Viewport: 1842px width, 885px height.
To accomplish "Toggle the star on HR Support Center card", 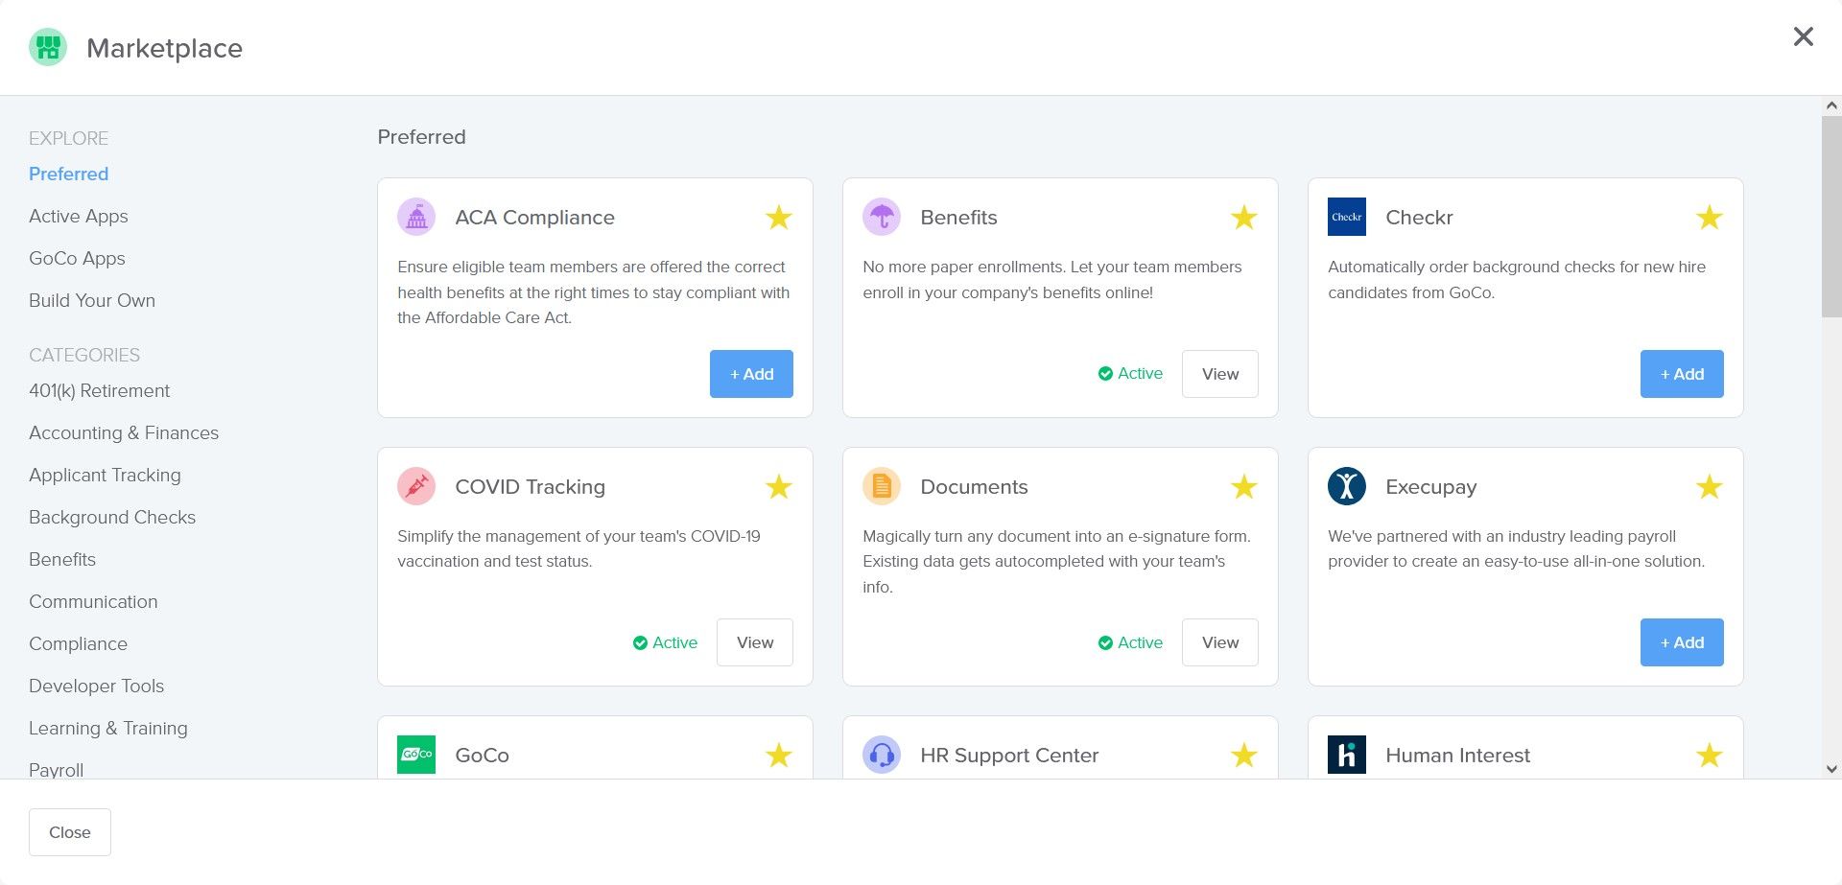I will click(1244, 756).
